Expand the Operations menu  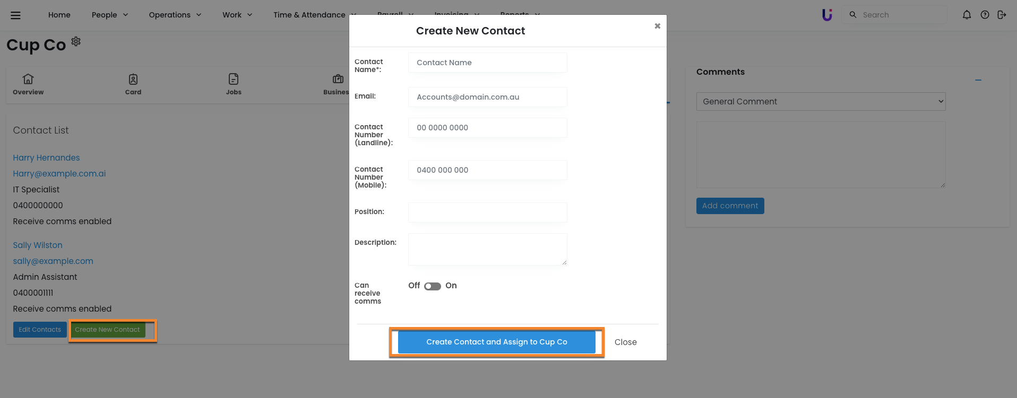[175, 15]
